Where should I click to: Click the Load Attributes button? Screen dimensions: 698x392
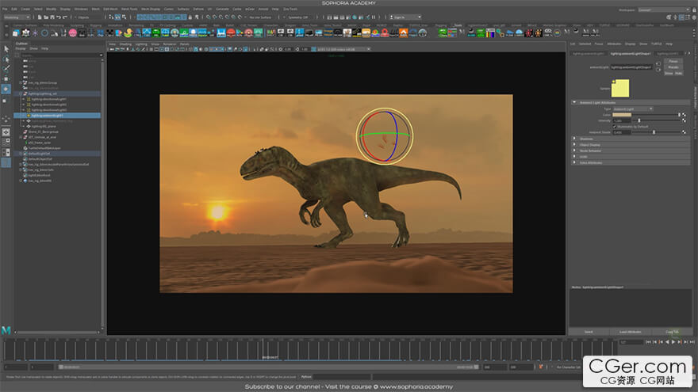pyautogui.click(x=630, y=331)
